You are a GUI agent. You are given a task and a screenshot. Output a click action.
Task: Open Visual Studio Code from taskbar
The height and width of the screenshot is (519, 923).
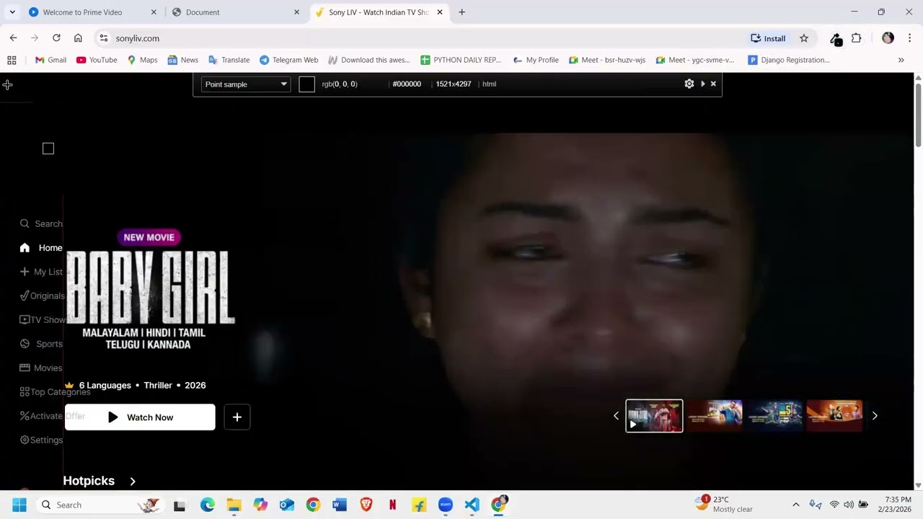coord(472,505)
